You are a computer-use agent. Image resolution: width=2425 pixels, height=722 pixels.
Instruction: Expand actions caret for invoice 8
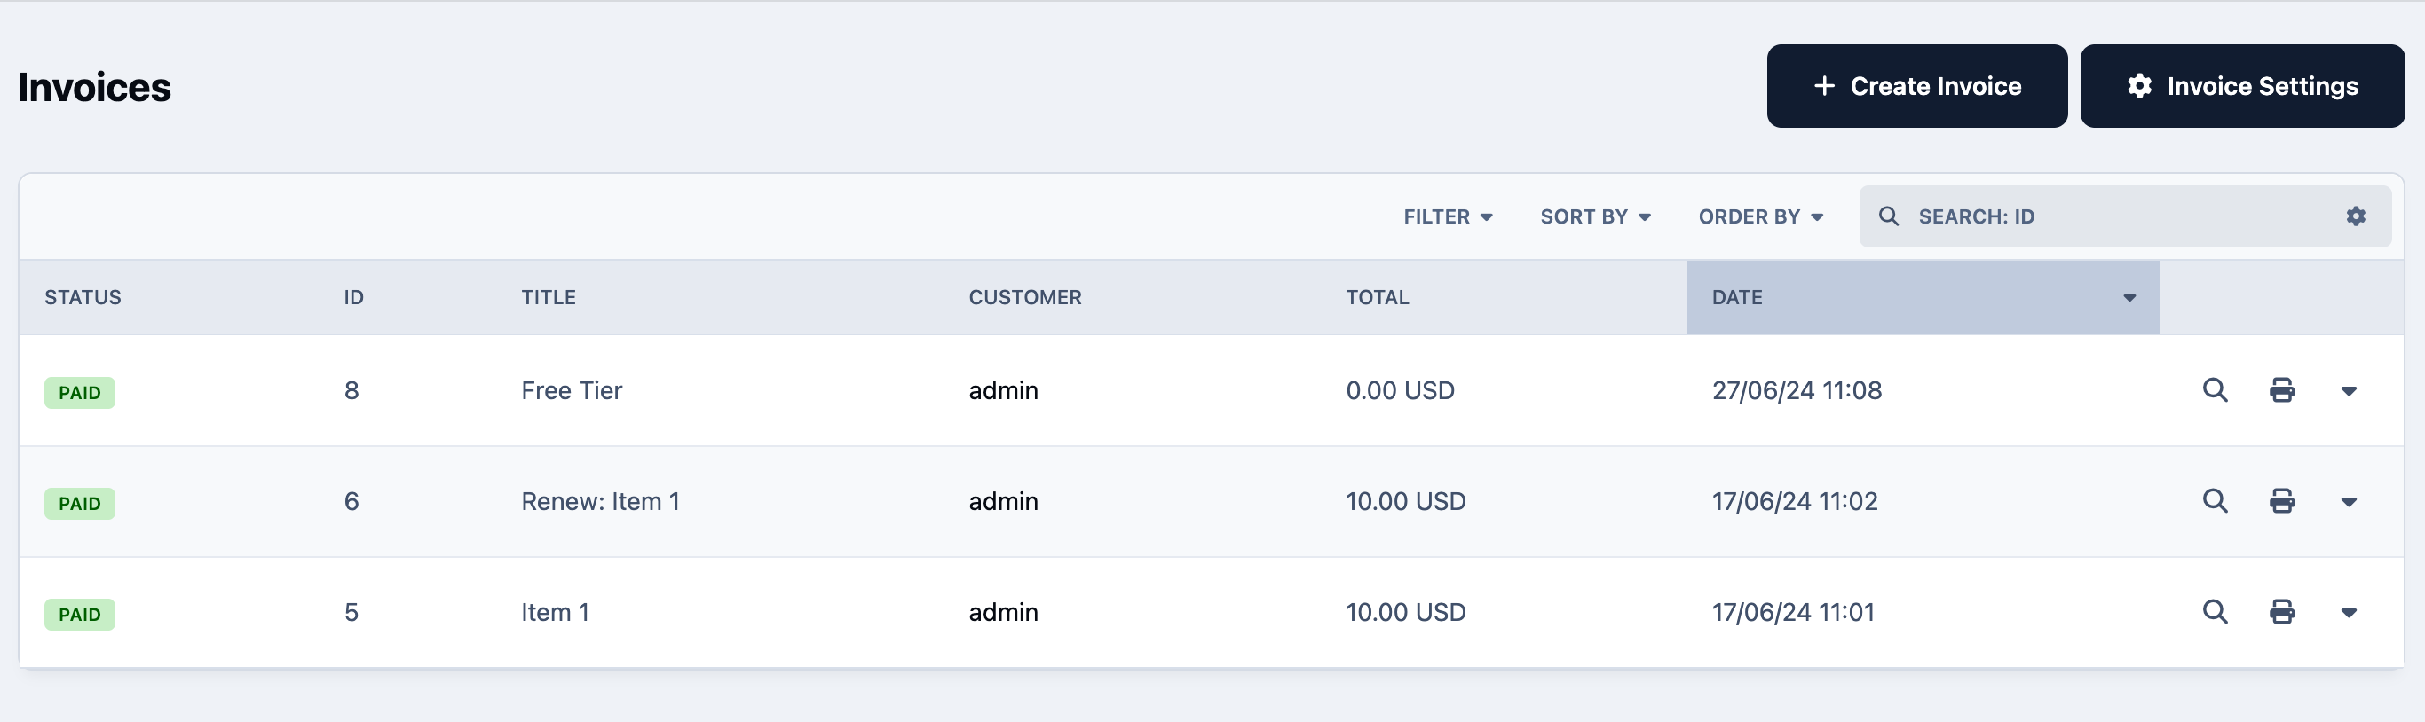2349,391
